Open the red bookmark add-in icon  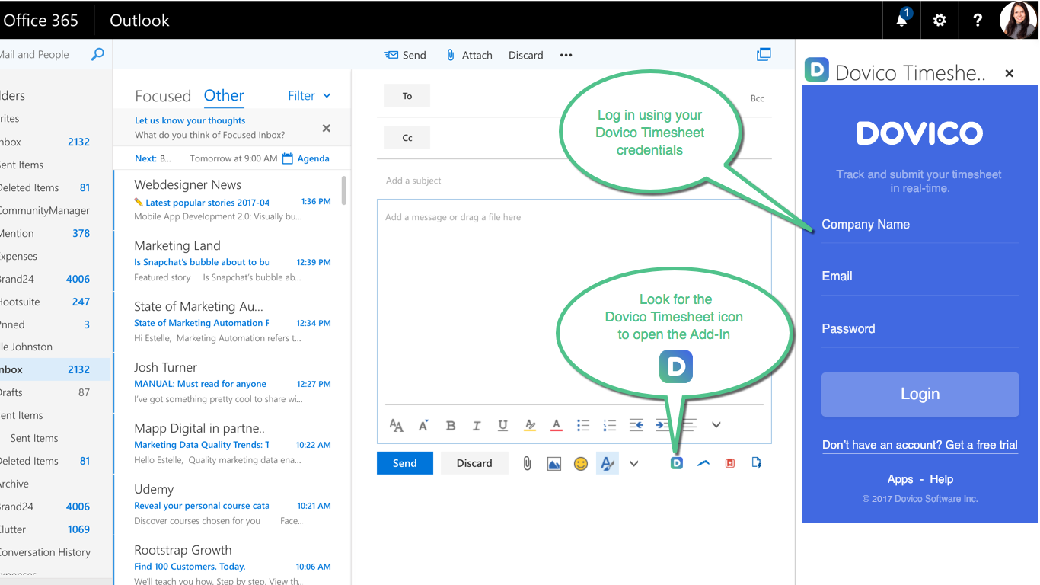[730, 463]
